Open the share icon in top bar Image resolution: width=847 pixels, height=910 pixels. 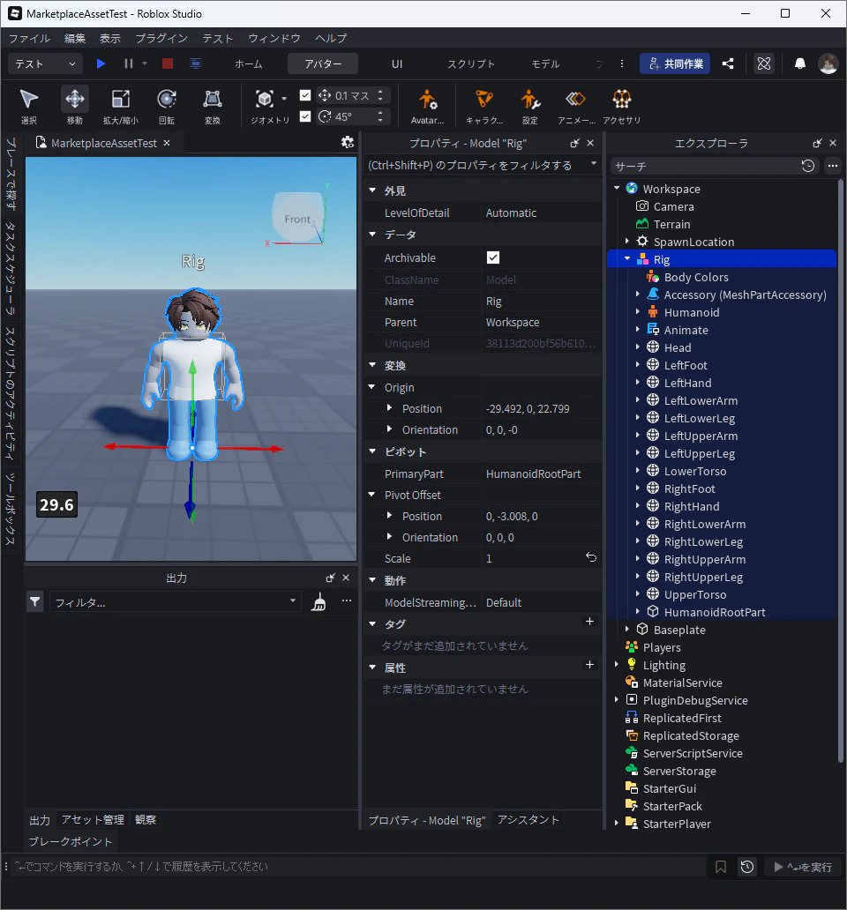click(728, 63)
